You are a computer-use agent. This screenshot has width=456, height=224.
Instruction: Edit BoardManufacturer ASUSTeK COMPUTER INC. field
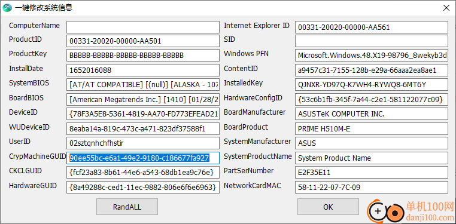[372, 114]
